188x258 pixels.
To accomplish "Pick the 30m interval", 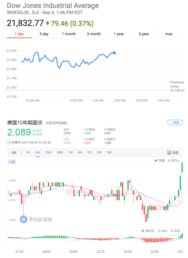I will [x=60, y=153].
